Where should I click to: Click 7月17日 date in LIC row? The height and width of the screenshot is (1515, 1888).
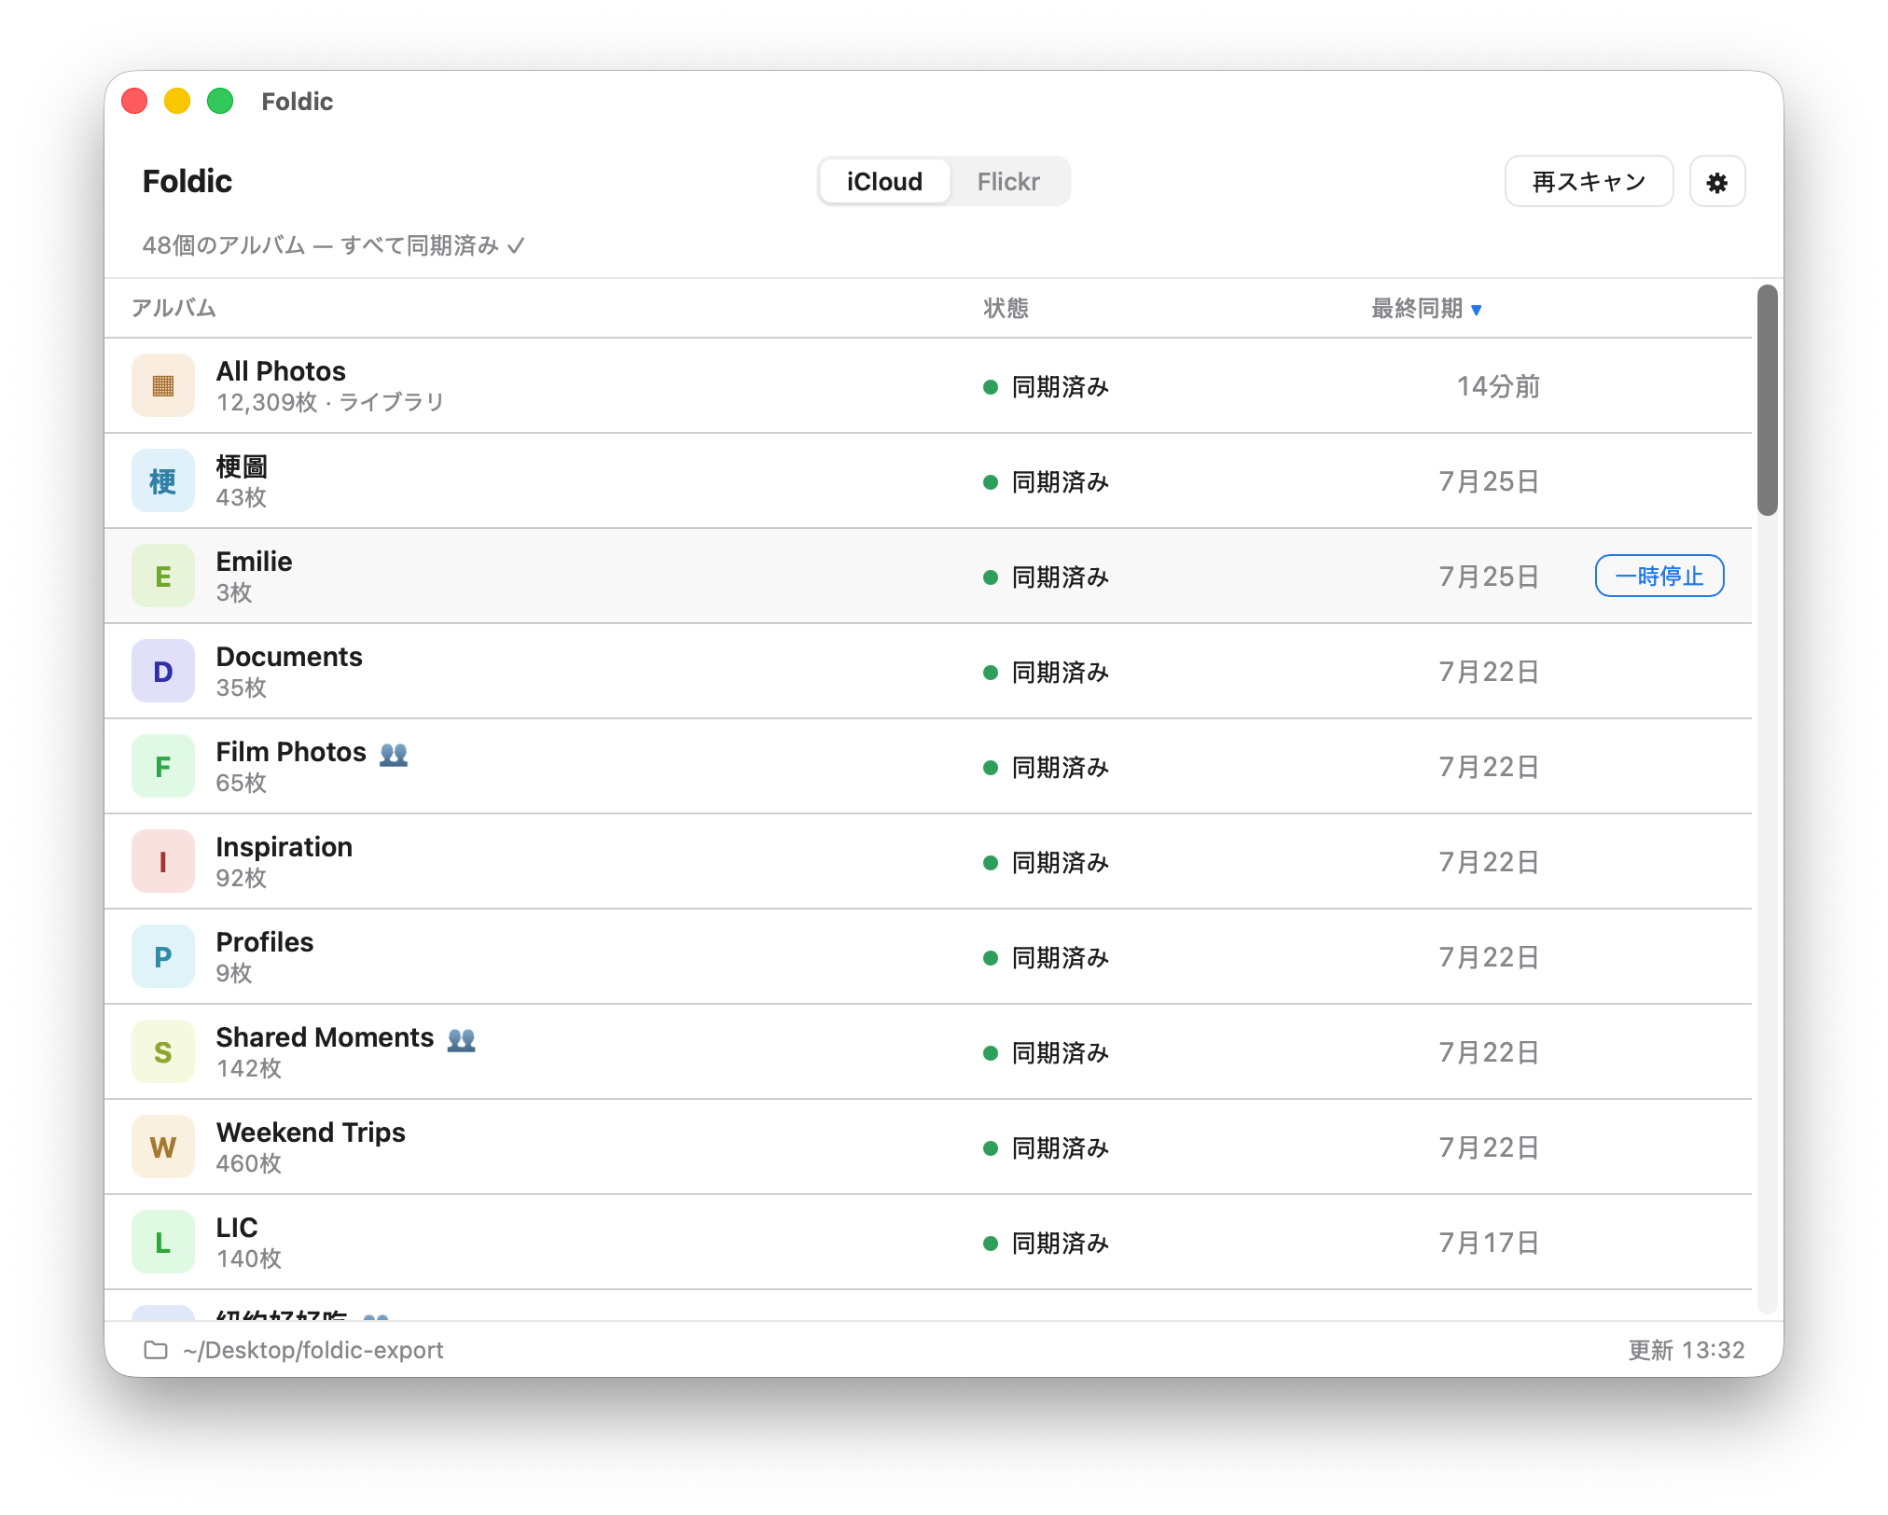[x=1489, y=1243]
